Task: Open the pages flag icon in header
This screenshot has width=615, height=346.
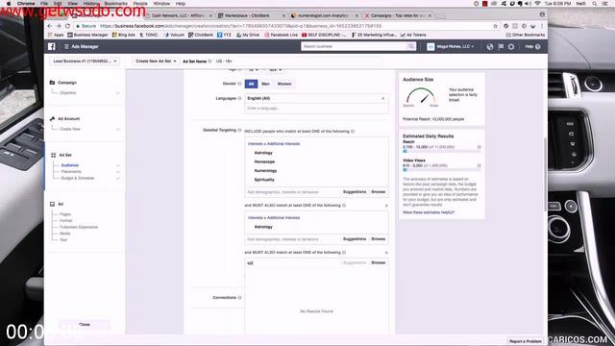Action: click(501, 46)
